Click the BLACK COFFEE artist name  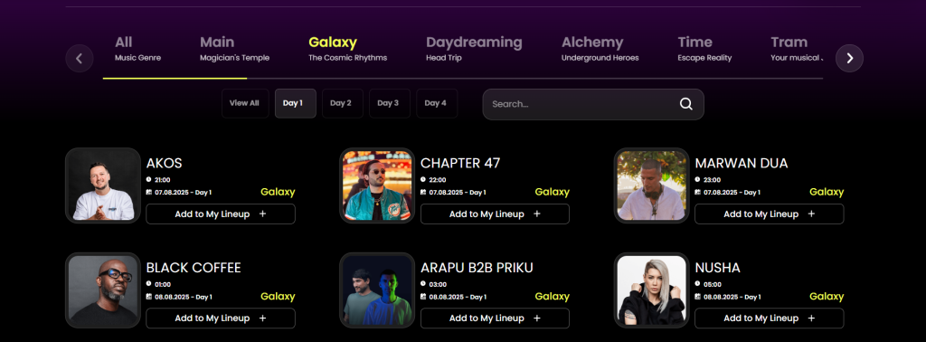pyautogui.click(x=194, y=268)
